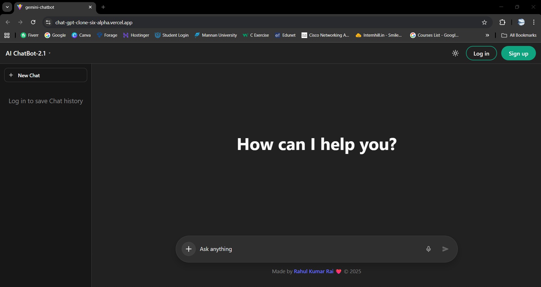Open site information icon in address bar
The width and height of the screenshot is (541, 287).
pyautogui.click(x=48, y=22)
